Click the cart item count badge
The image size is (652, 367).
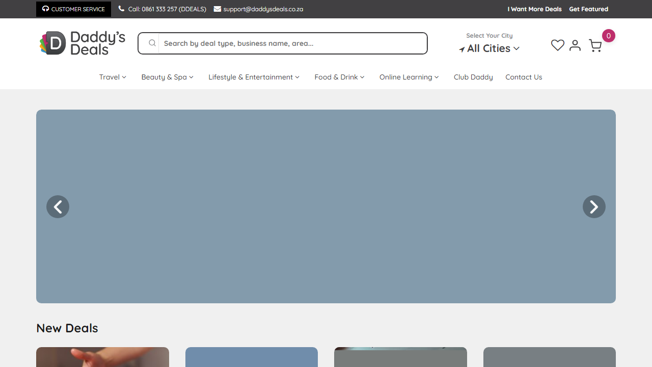pyautogui.click(x=608, y=36)
